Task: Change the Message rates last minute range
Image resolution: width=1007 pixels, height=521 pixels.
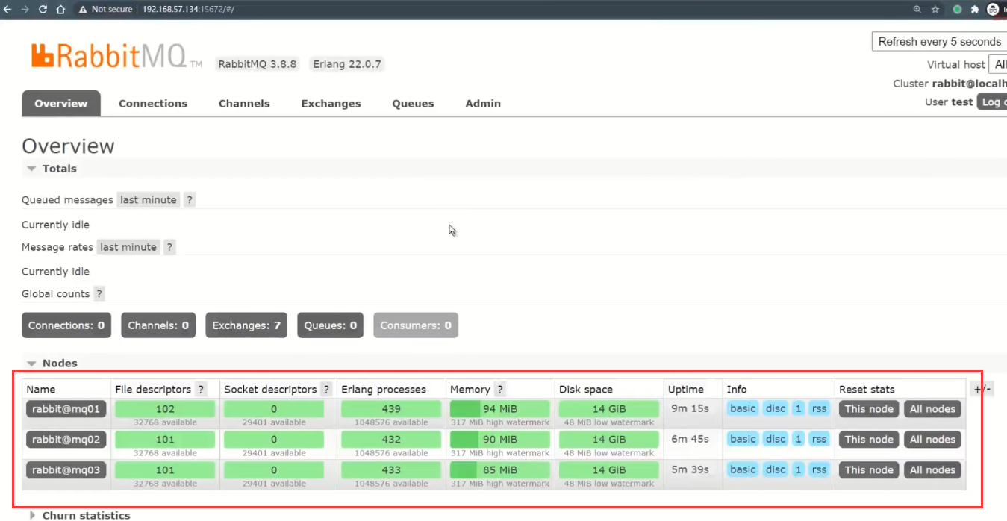Action: [x=128, y=247]
